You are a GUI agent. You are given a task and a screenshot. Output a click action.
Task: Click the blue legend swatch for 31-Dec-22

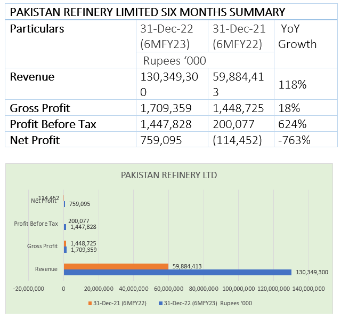tap(161, 303)
